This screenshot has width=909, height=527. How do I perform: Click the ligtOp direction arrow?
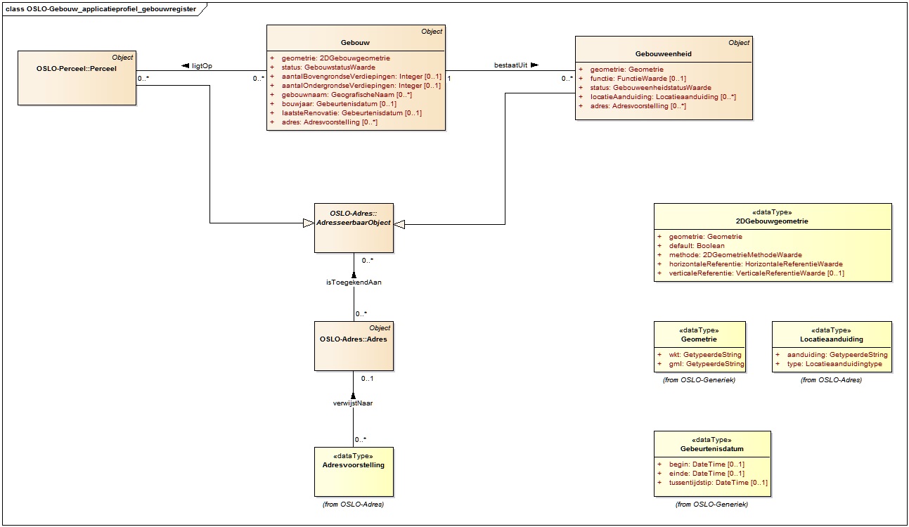coord(186,66)
